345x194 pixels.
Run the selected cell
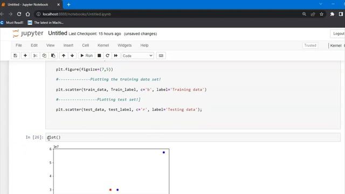(x=86, y=56)
